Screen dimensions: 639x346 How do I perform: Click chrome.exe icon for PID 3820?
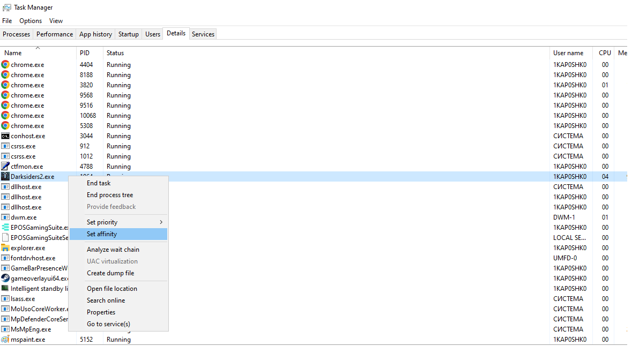click(x=5, y=85)
